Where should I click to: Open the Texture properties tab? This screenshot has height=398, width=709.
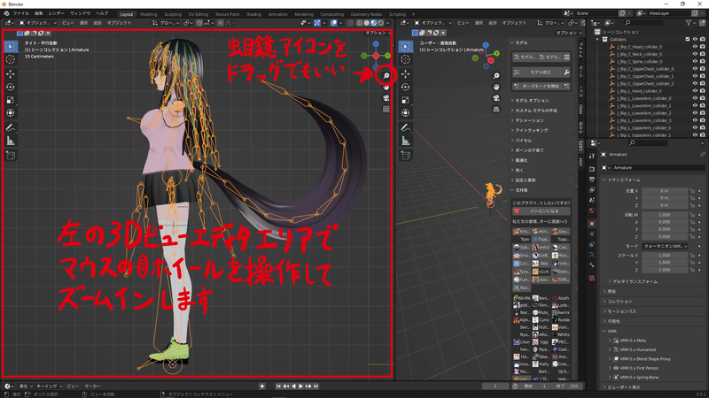592,278
